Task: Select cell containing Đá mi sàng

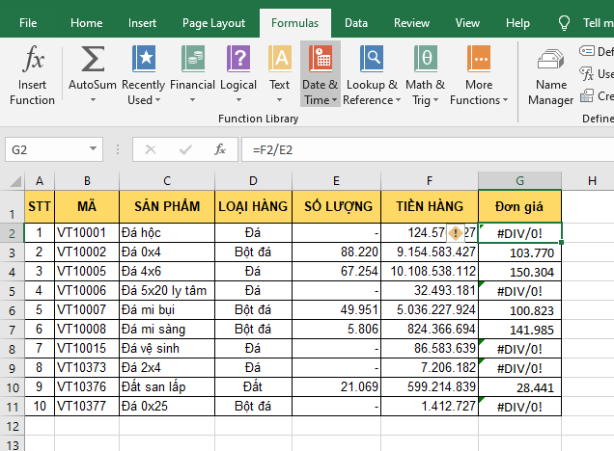Action: 167,329
